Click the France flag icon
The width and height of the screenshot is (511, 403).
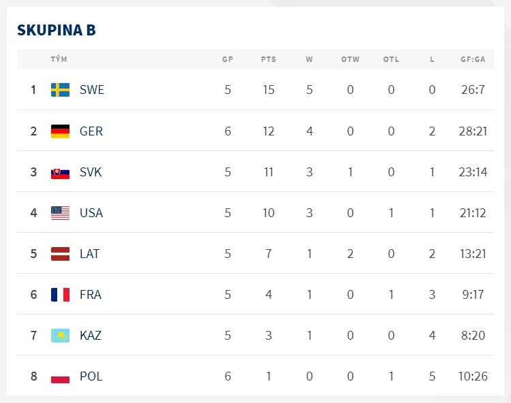(x=60, y=295)
